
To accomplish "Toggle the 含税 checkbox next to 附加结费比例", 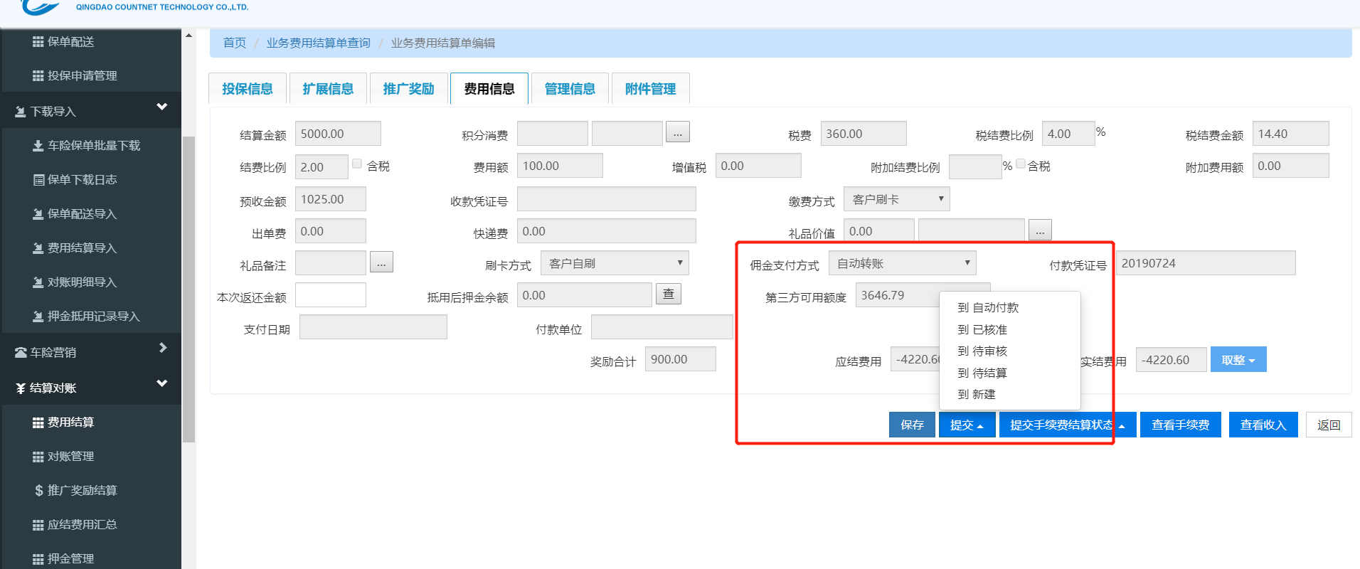I will tap(1021, 164).
